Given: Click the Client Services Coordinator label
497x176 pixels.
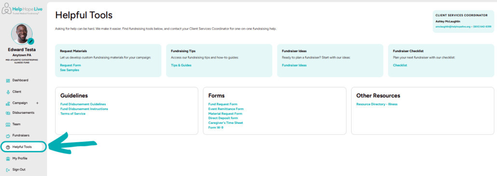Looking at the screenshot, I should point(461,15).
